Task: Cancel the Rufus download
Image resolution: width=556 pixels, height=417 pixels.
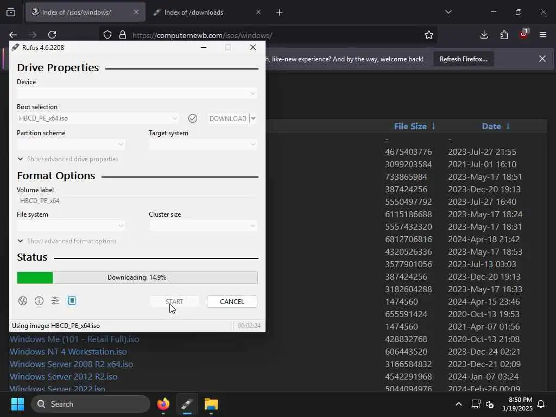Action: (232, 302)
